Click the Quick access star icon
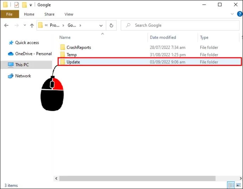This screenshot has height=189, width=243. pos(11,43)
